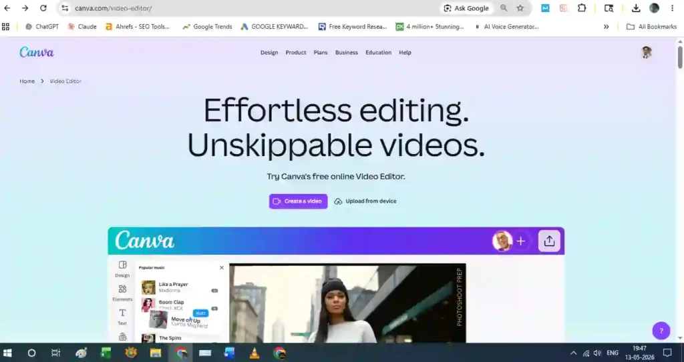Open the Plans menu
This screenshot has width=684, height=362.
321,52
